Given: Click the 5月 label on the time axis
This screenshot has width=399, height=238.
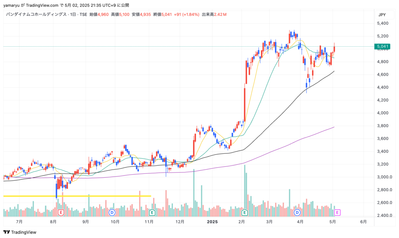Looking at the screenshot, I should [x=333, y=222].
